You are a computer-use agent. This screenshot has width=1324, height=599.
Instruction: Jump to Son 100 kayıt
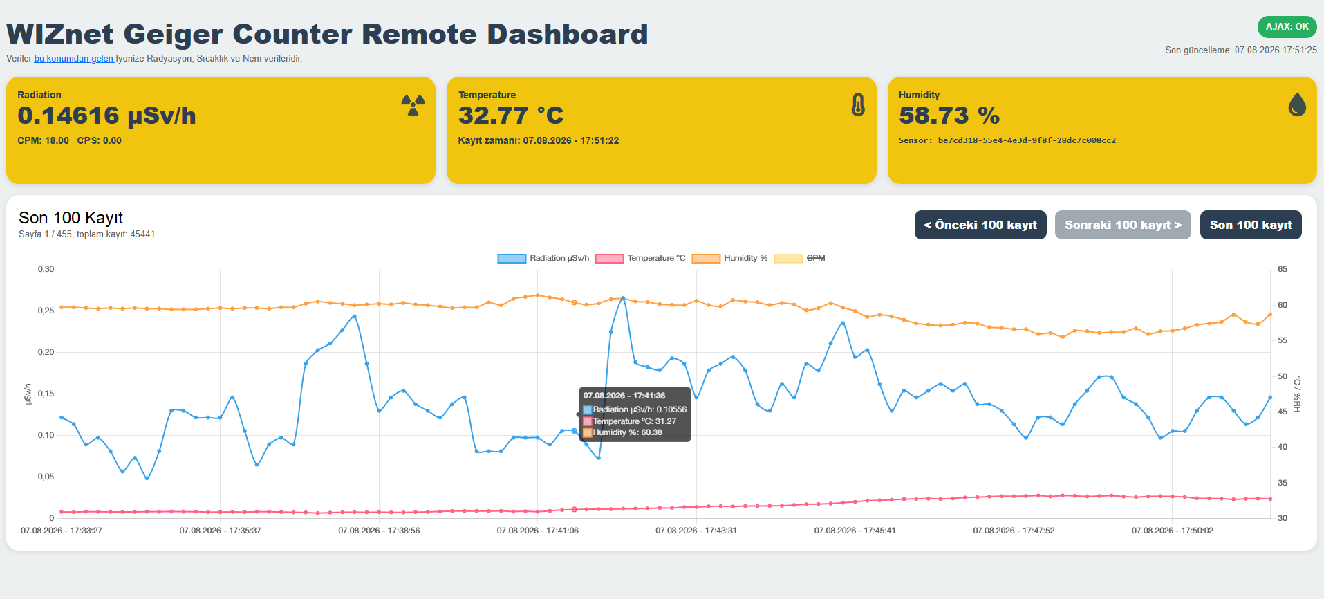pyautogui.click(x=1251, y=225)
